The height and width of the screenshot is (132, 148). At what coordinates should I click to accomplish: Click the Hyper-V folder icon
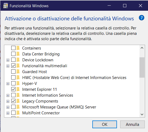point(18,83)
